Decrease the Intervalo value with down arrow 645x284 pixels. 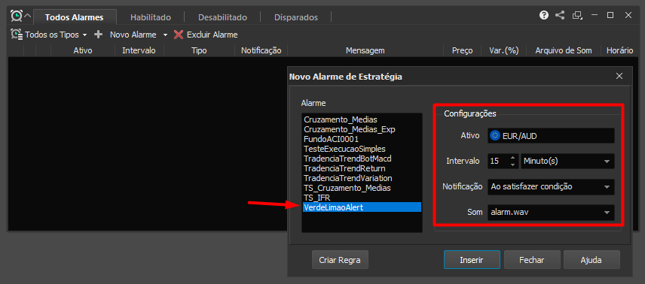[x=512, y=165]
